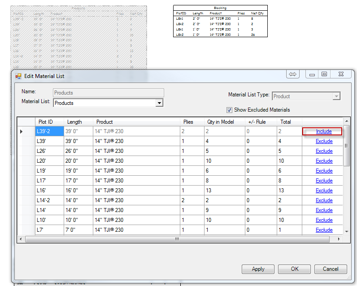Click Include link for L39'-2 row
The image size is (357, 286).
click(324, 131)
